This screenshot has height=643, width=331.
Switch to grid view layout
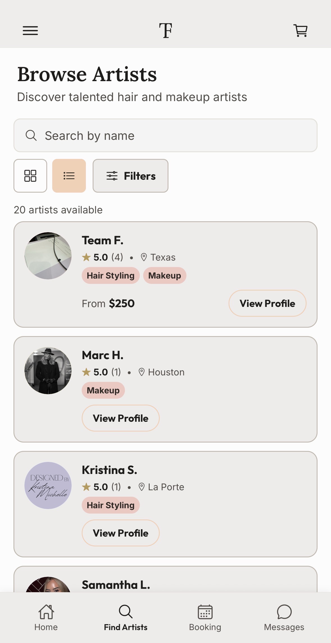pyautogui.click(x=30, y=176)
